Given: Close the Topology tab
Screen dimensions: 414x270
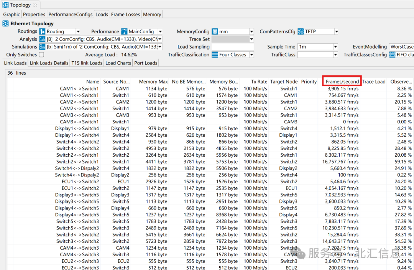Looking at the screenshot, I should pos(35,5).
